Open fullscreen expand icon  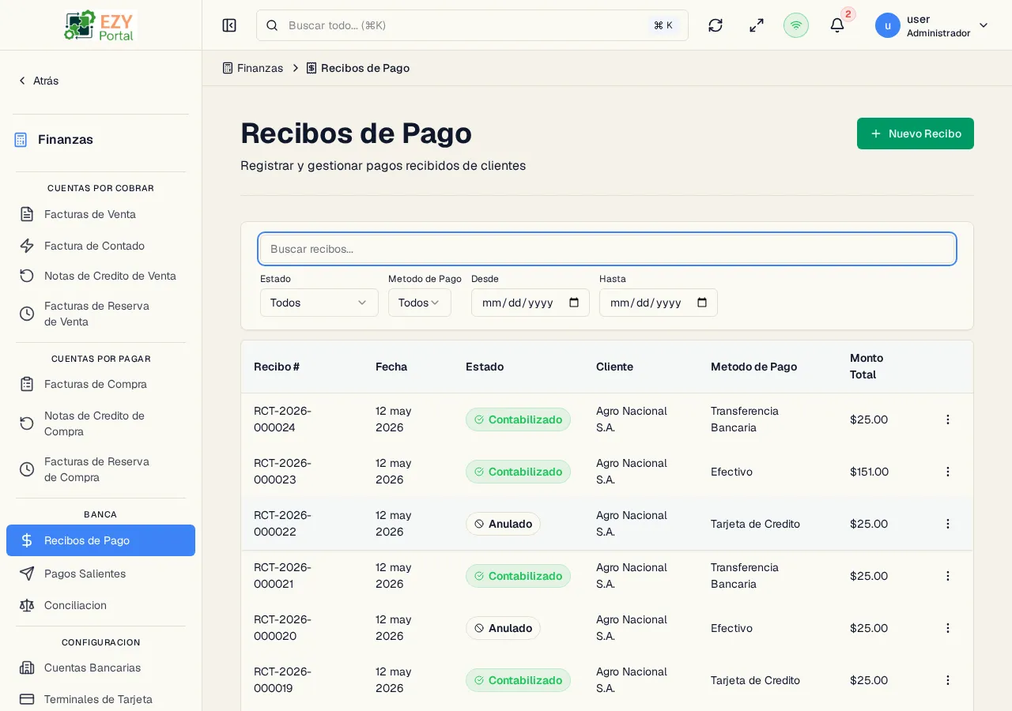pyautogui.click(x=757, y=25)
